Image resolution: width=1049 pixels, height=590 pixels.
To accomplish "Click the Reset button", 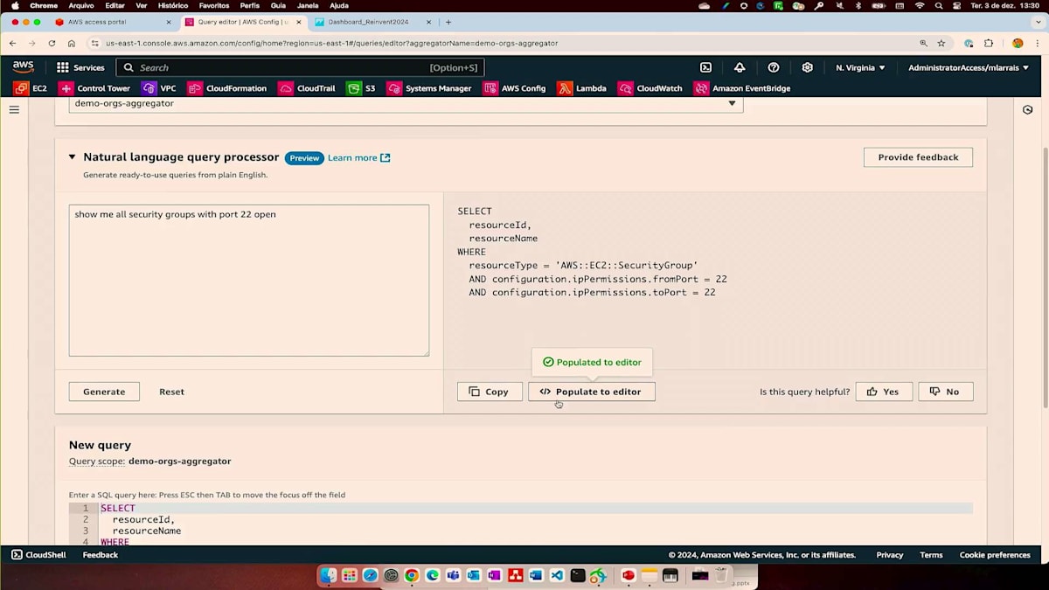I will point(171,392).
